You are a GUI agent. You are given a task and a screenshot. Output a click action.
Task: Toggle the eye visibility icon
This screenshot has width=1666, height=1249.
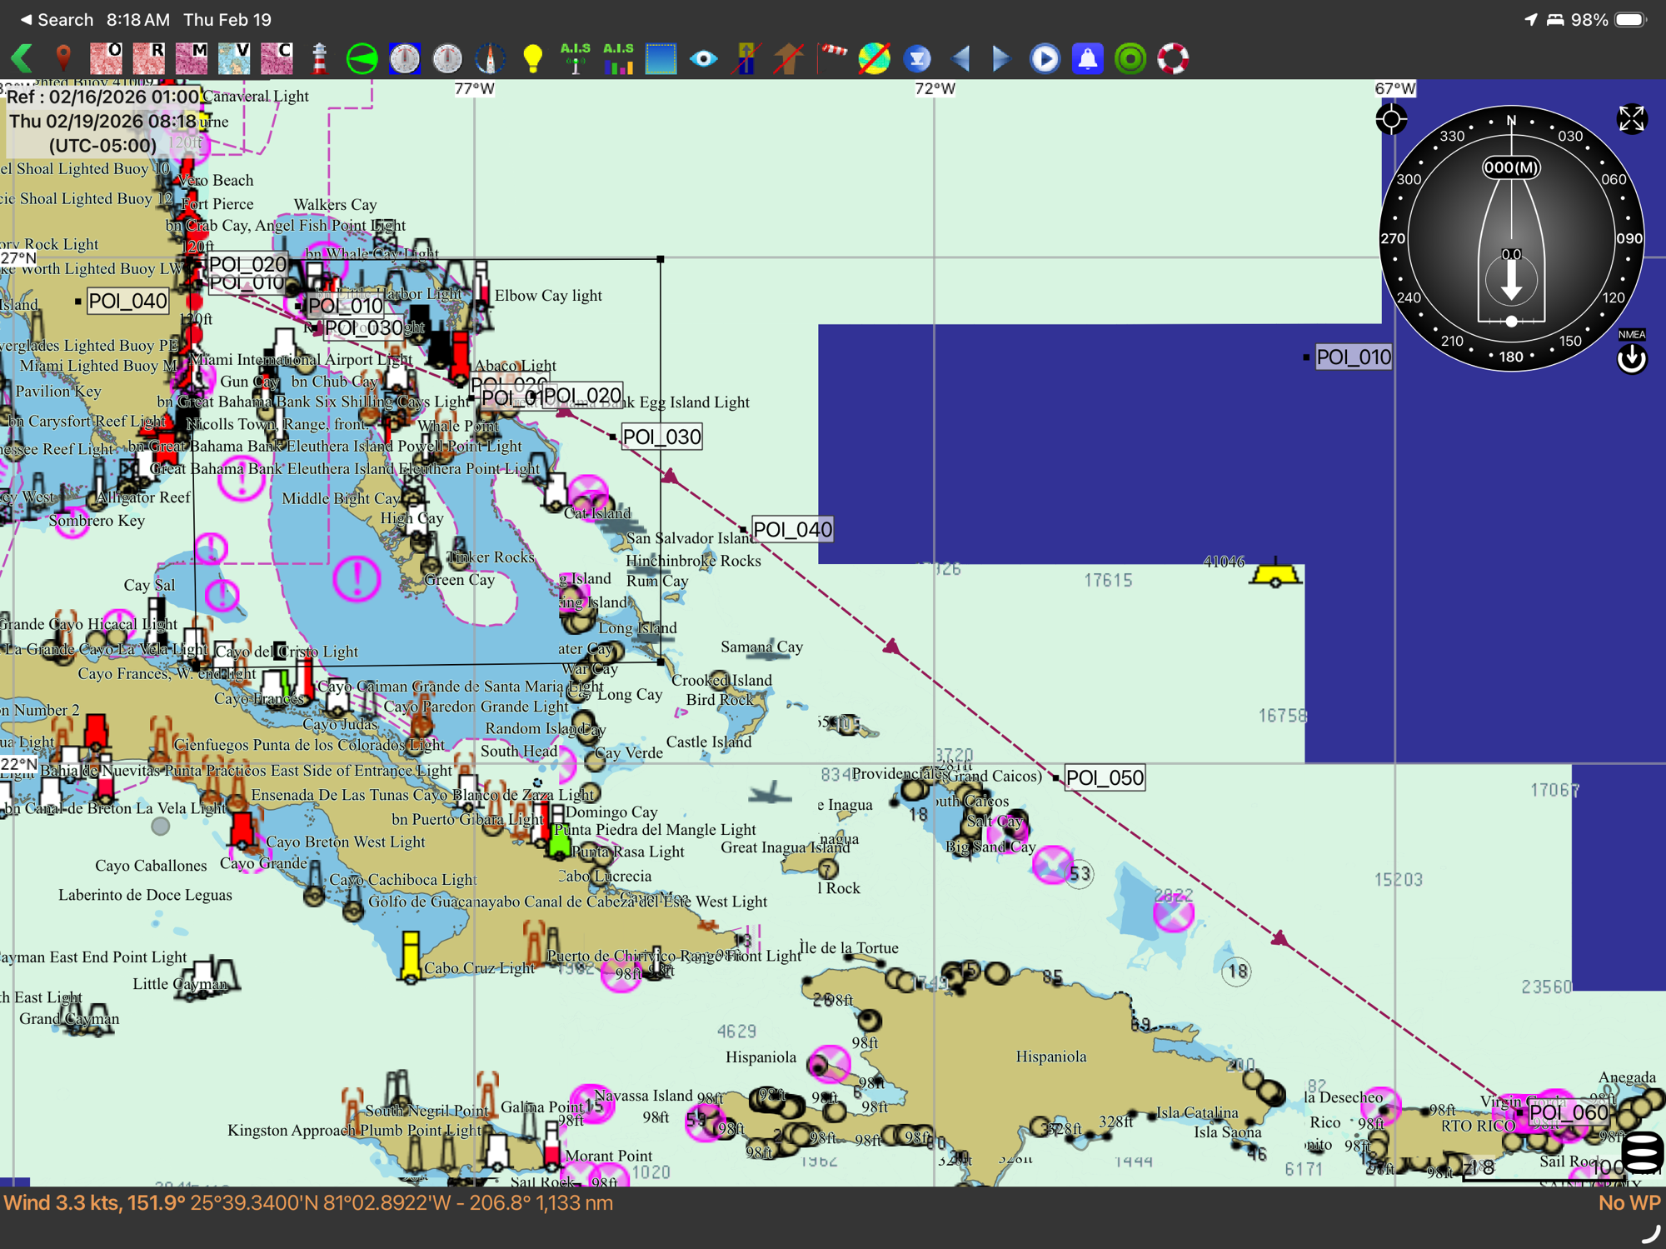tap(703, 58)
